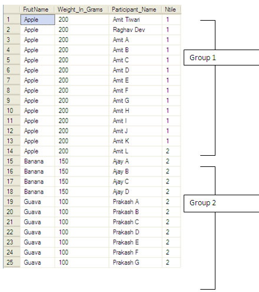Click the Ajay C name cell
259x292 pixels.
coord(135,182)
